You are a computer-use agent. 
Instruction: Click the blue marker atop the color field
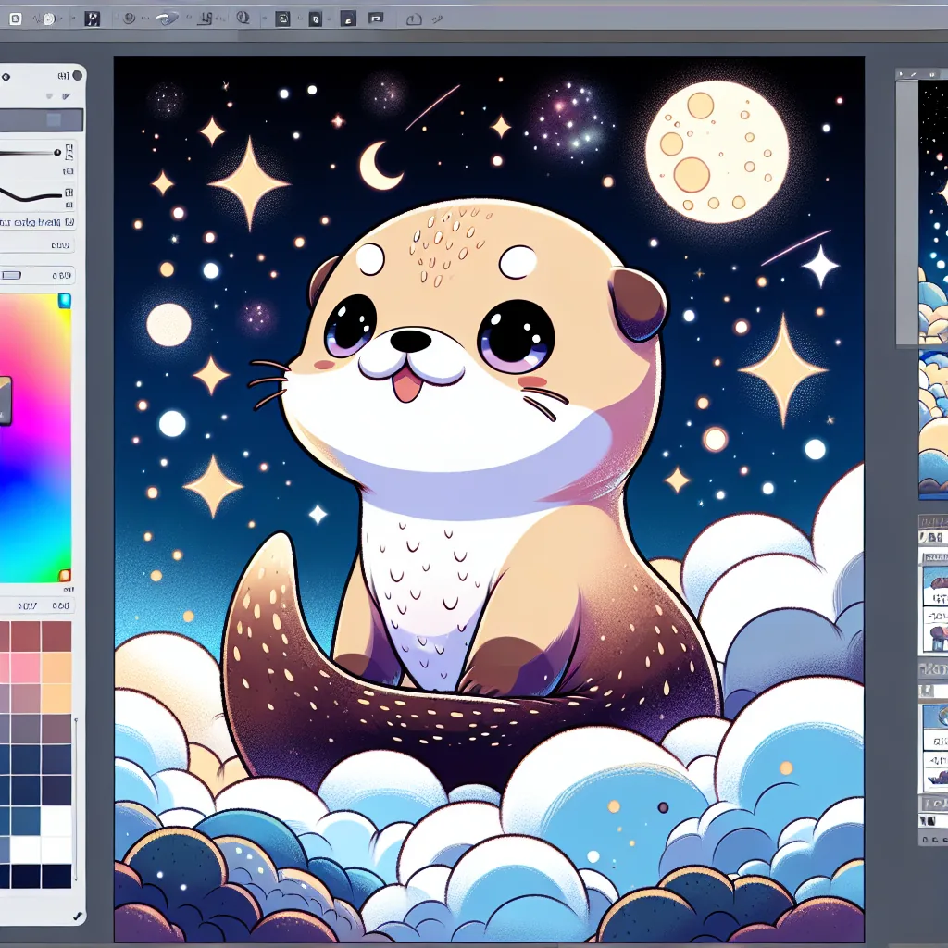click(64, 300)
